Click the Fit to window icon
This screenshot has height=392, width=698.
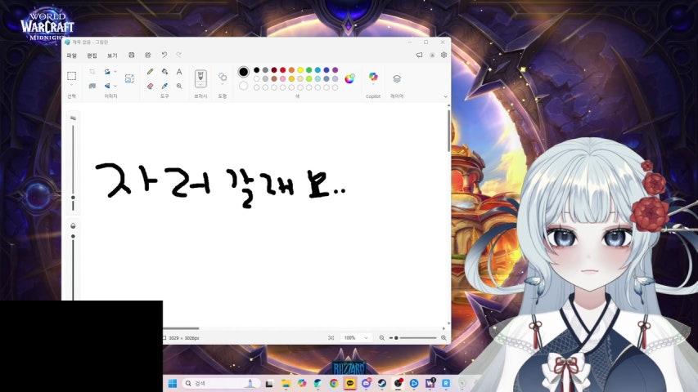tap(331, 338)
